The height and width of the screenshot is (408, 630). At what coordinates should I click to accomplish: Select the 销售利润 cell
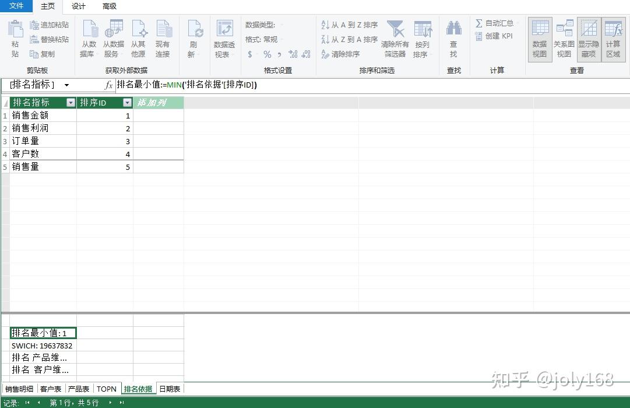43,128
